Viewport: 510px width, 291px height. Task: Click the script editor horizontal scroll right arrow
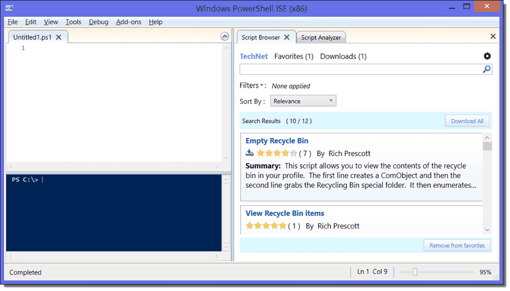[217, 166]
